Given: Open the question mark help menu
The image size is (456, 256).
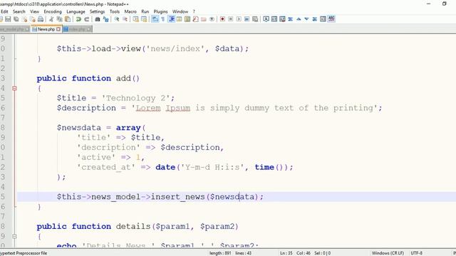Looking at the screenshot, I should [x=194, y=11].
